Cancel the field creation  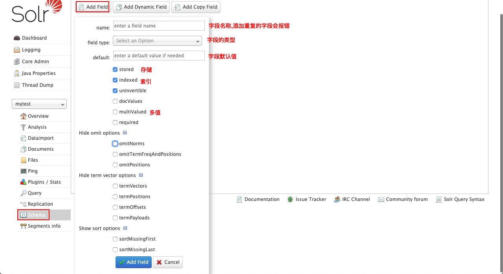tap(168, 262)
